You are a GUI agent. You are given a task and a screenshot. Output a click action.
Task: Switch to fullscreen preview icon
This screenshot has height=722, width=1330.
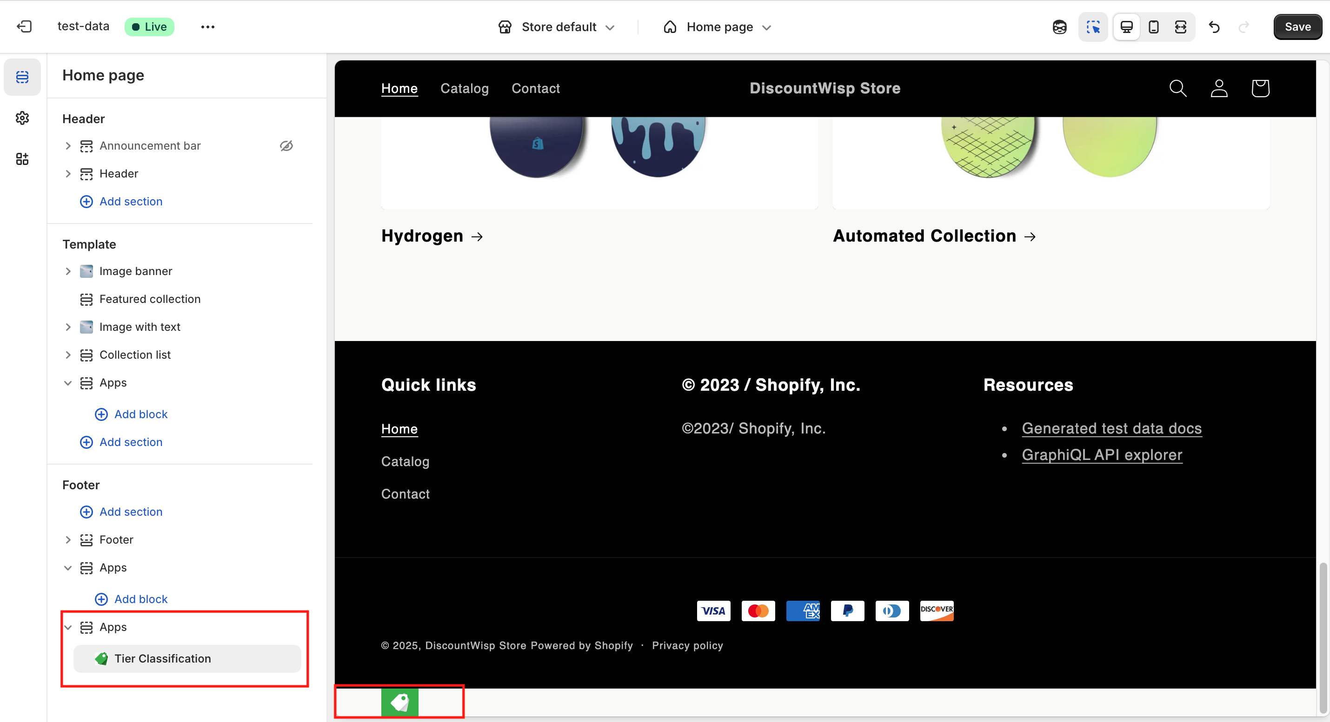pyautogui.click(x=1180, y=27)
